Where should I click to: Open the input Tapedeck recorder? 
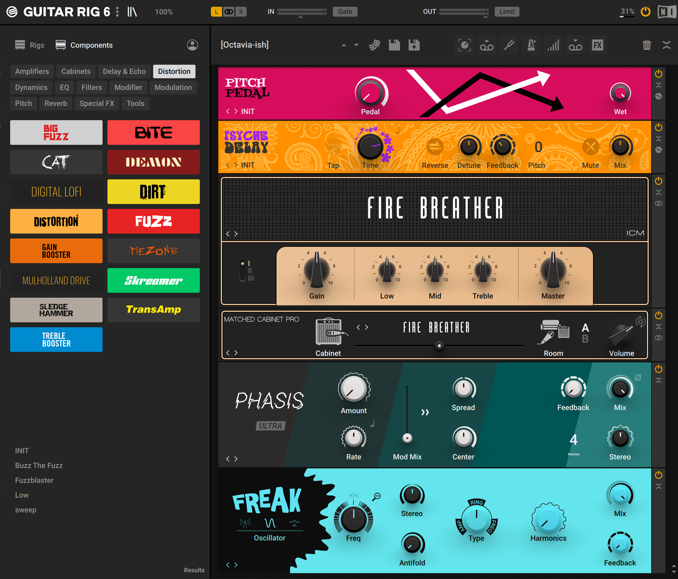point(486,45)
